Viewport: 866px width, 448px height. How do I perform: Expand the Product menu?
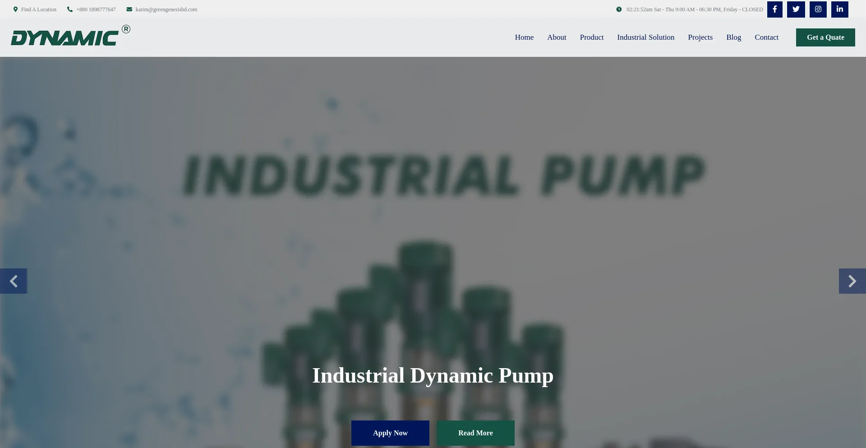pyautogui.click(x=591, y=37)
